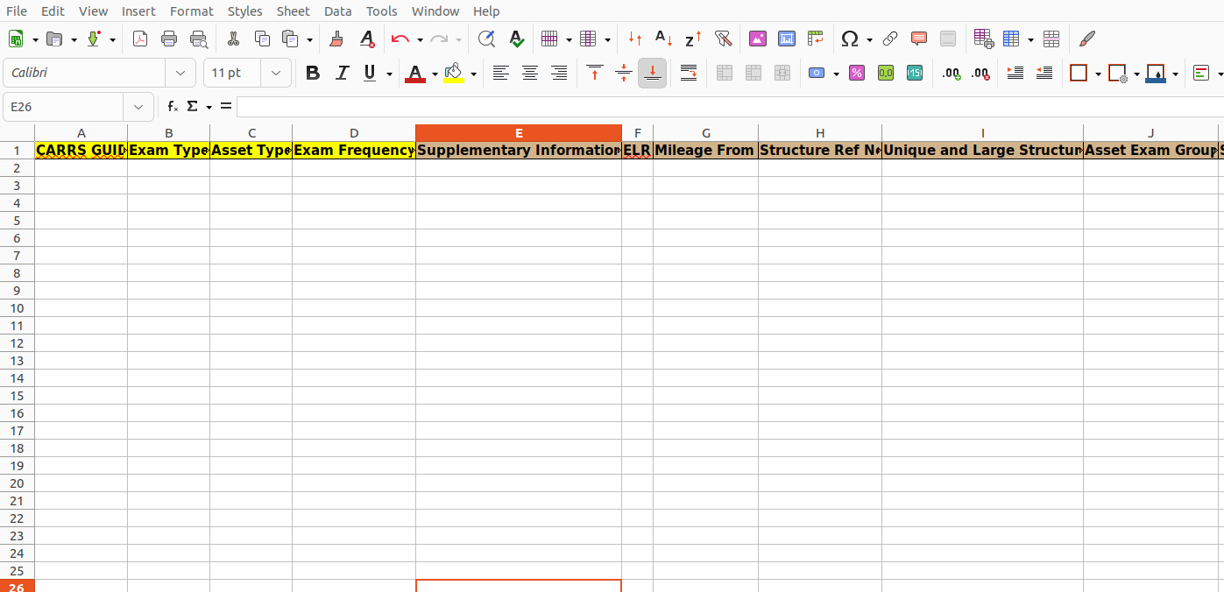1224x592 pixels.
Task: Select column E header
Action: click(519, 133)
